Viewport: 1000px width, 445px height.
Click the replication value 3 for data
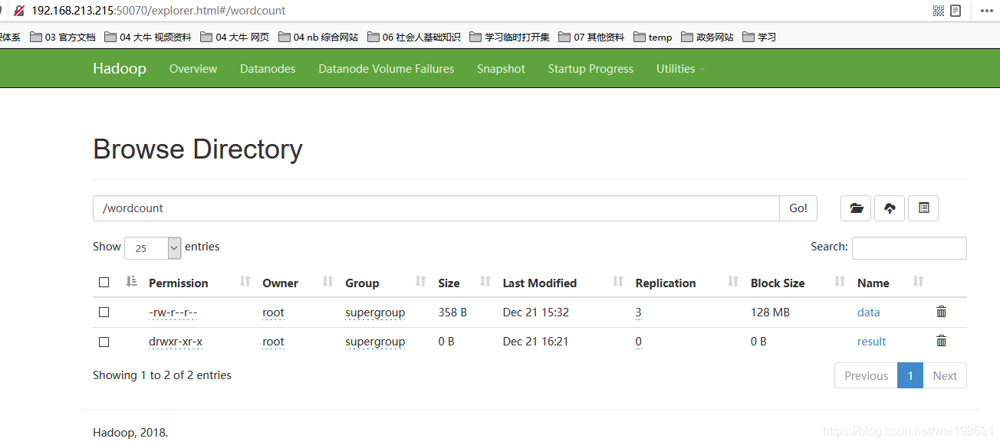click(639, 312)
